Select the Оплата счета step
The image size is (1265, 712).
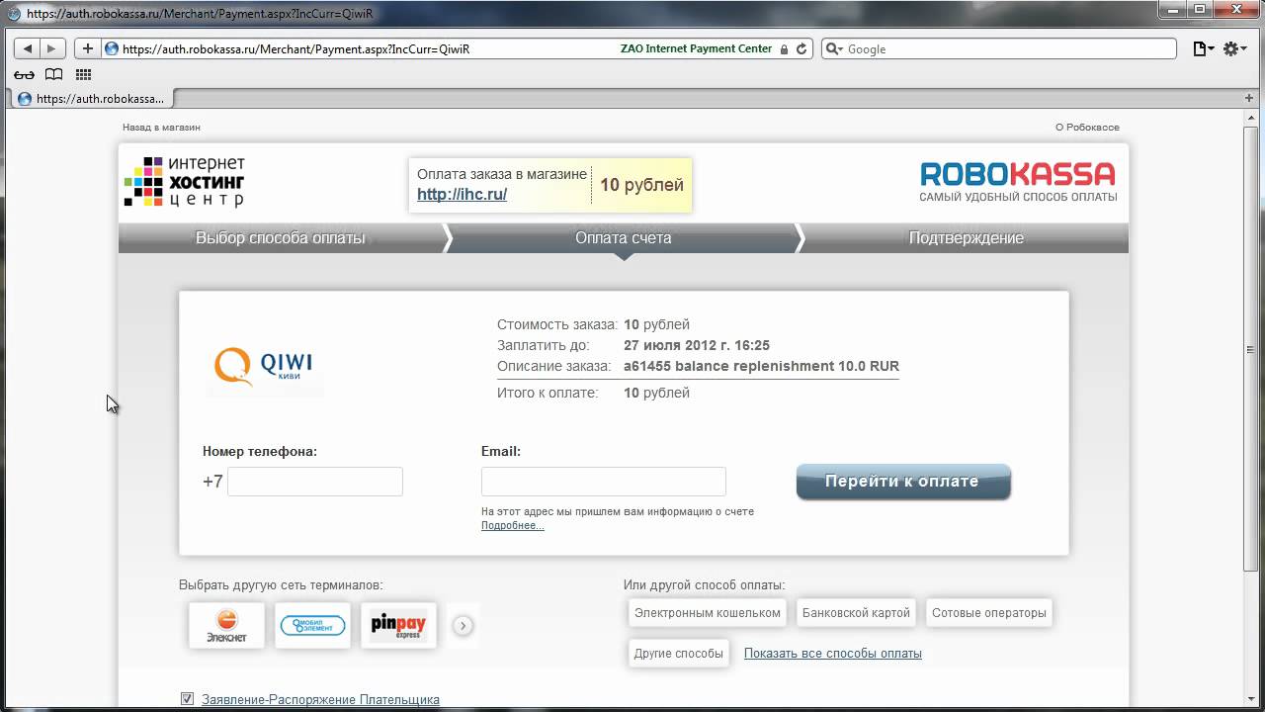pos(623,237)
